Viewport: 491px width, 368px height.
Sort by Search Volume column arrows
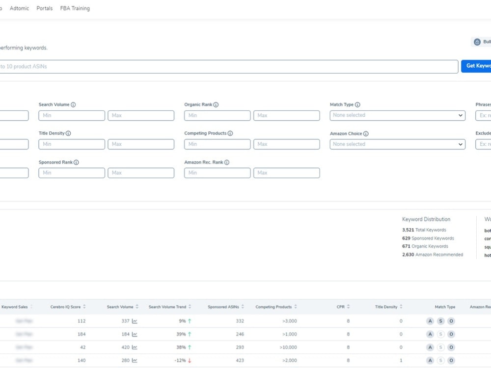(137, 307)
